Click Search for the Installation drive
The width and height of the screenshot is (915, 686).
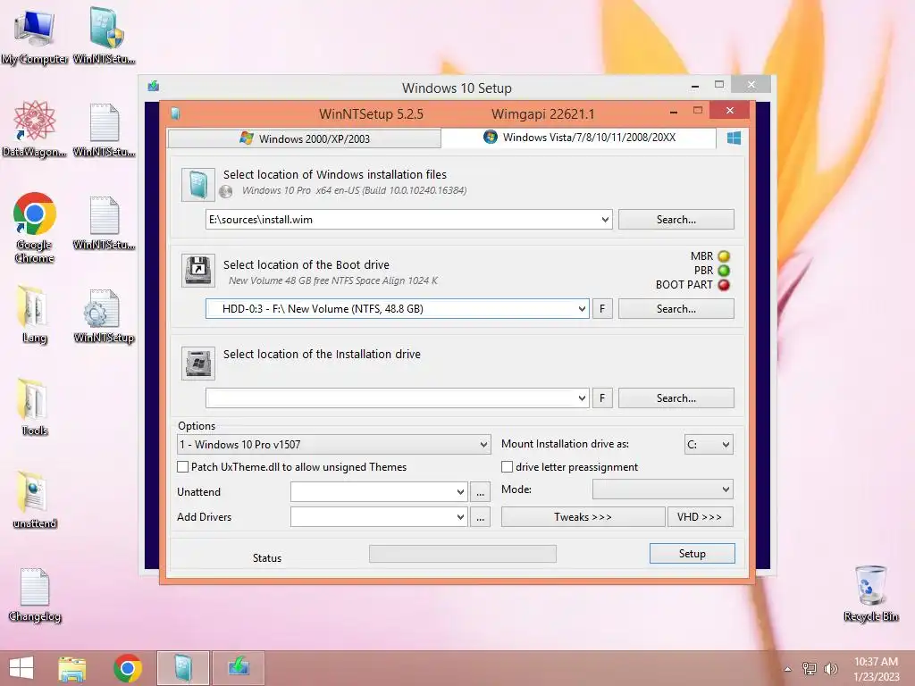tap(676, 397)
